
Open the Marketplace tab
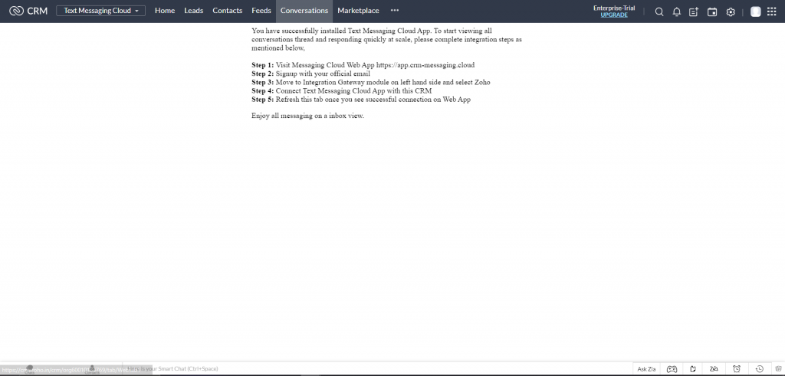[358, 11]
